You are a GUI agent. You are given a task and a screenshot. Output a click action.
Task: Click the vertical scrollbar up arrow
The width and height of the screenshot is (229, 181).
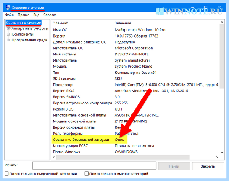click(222, 22)
